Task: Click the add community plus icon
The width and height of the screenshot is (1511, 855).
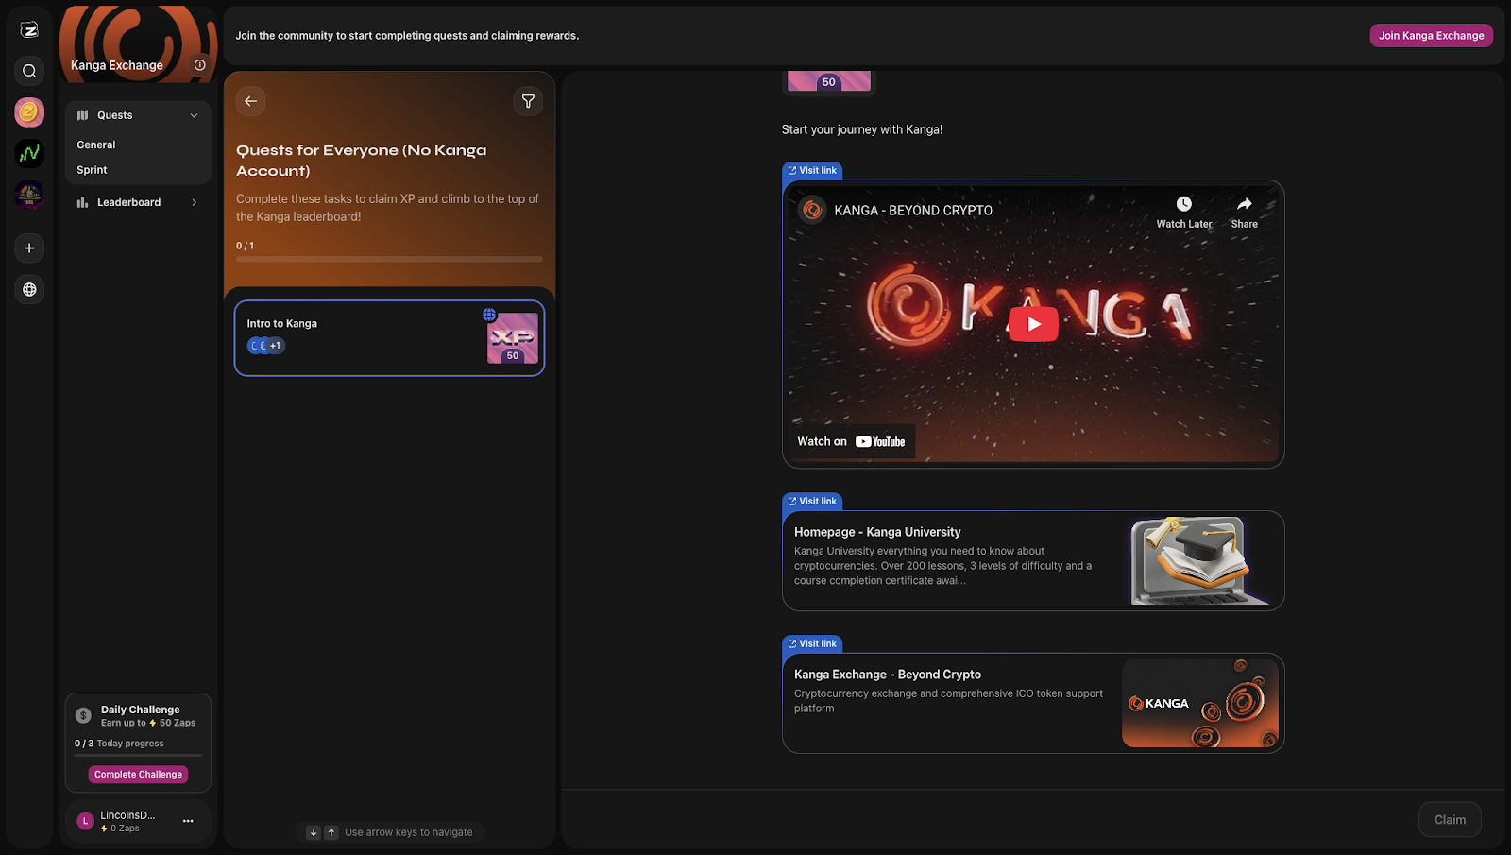Action: click(x=29, y=248)
